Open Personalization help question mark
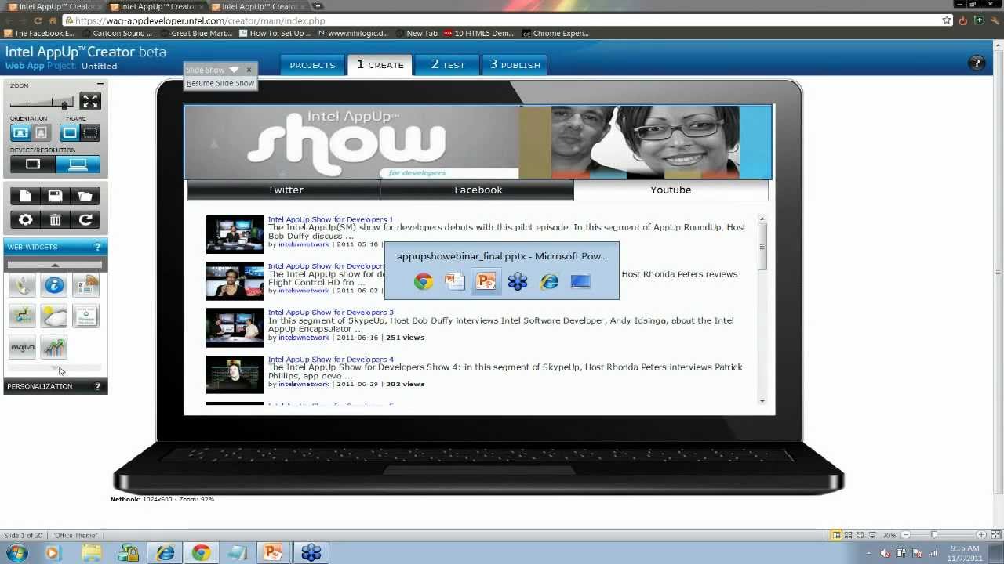Image resolution: width=1004 pixels, height=564 pixels. (x=97, y=386)
